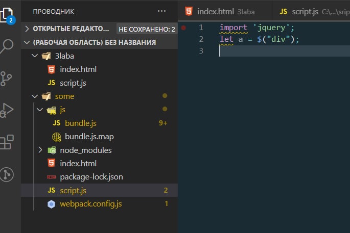The width and height of the screenshot is (350, 233).
Task: Click the 'import' keyword on line 1
Action: pos(234,28)
